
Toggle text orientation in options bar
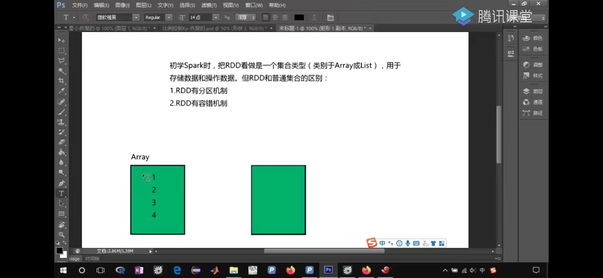(x=86, y=17)
